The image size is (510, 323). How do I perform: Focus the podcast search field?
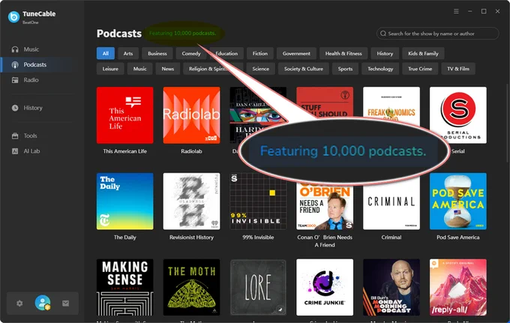[437, 34]
